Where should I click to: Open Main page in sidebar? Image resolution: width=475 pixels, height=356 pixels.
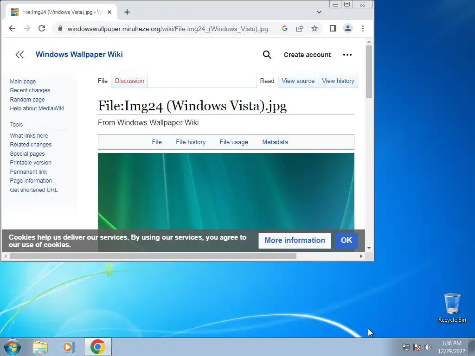pyautogui.click(x=23, y=82)
